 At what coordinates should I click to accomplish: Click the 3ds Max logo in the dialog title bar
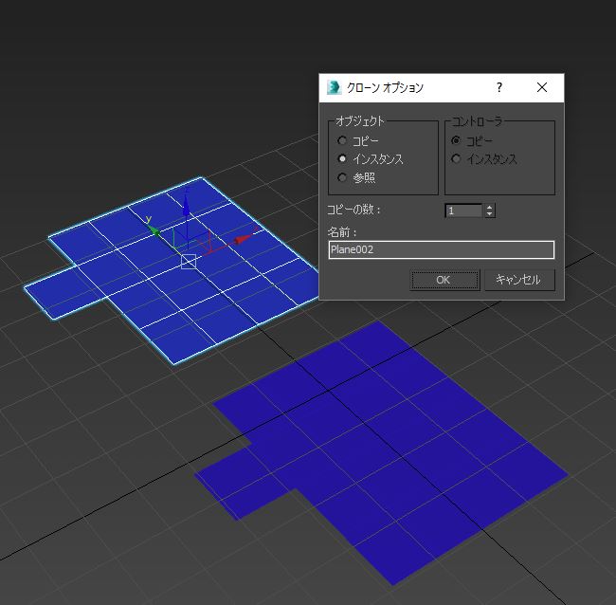tap(334, 87)
